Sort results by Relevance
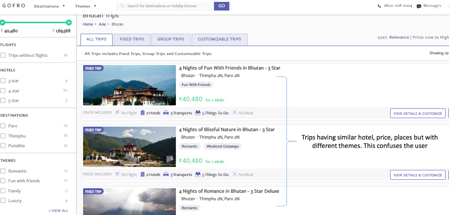 [399, 37]
